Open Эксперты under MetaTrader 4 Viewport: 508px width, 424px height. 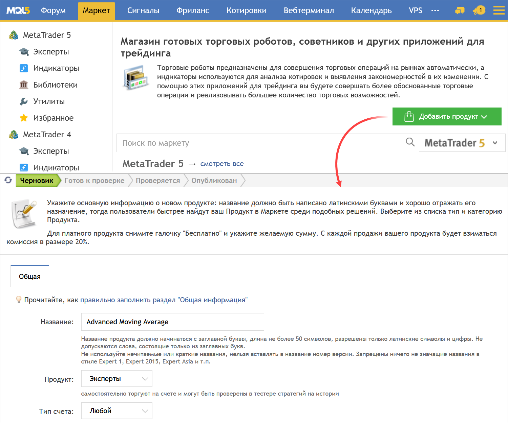click(x=51, y=151)
